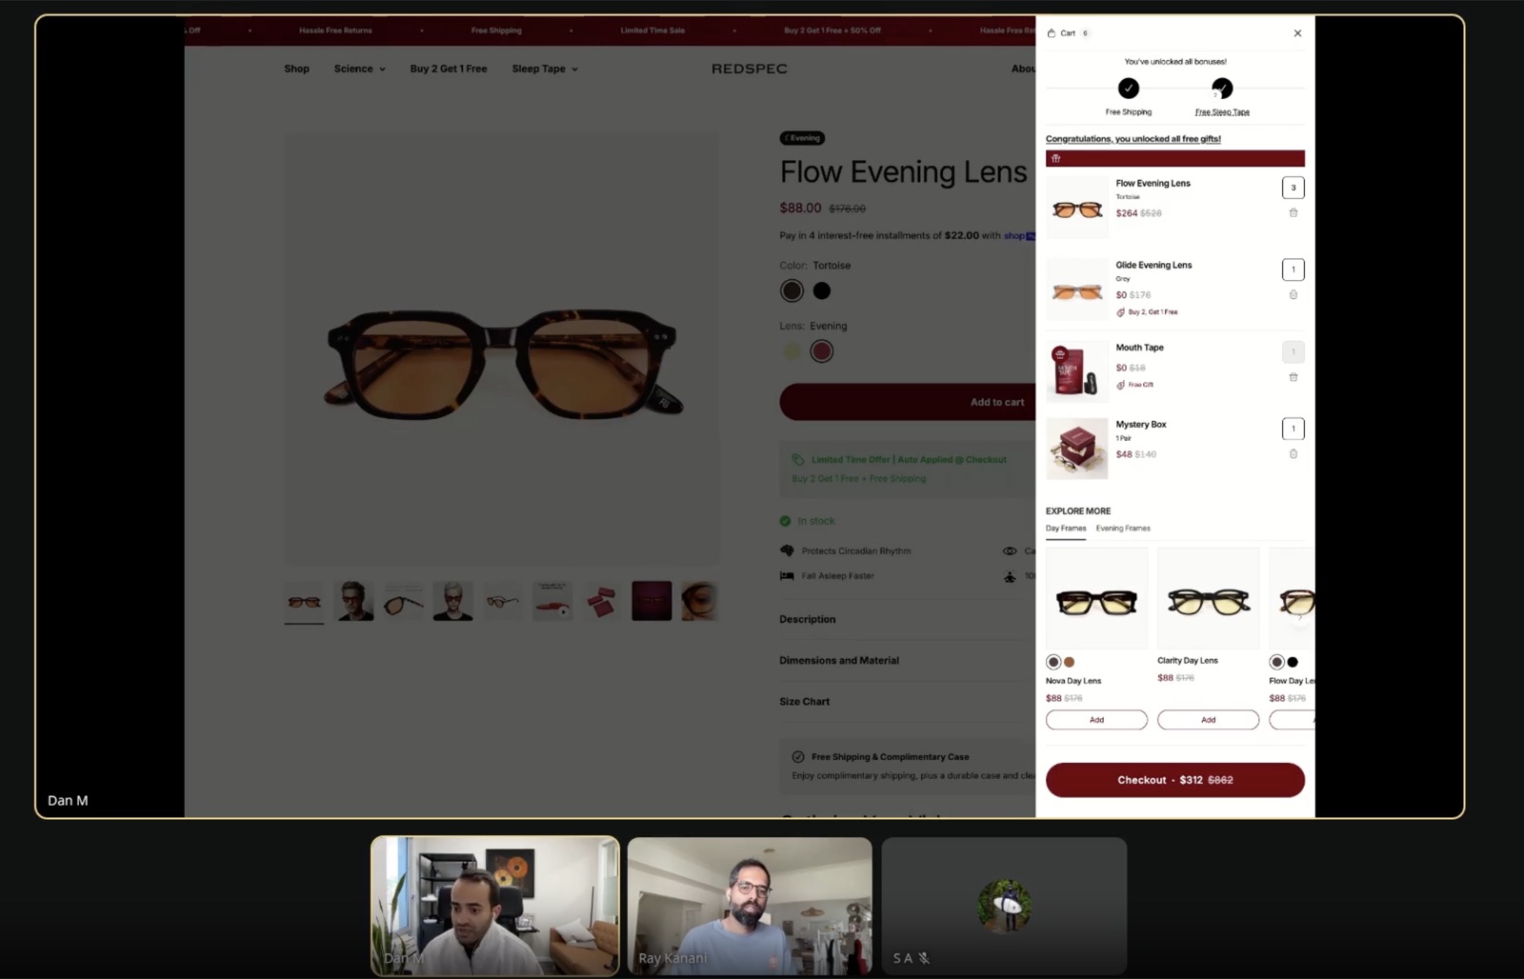Select the red cases gallery thumbnail
Viewport: 1524px width, 979px height.
(602, 602)
